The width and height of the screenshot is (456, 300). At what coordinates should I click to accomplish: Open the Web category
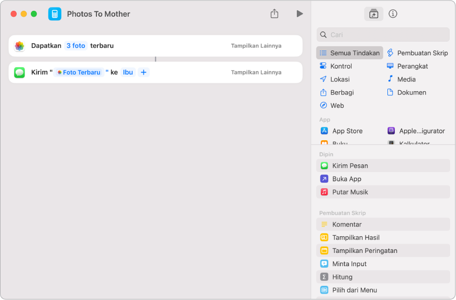332,105
